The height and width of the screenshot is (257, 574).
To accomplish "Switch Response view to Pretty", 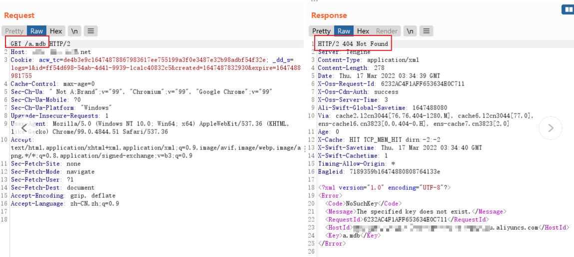I will click(x=321, y=31).
